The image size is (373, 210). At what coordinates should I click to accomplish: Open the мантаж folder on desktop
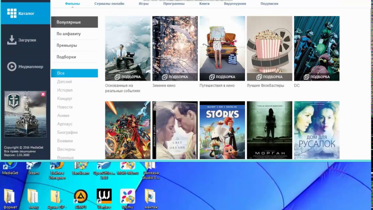[151, 199]
